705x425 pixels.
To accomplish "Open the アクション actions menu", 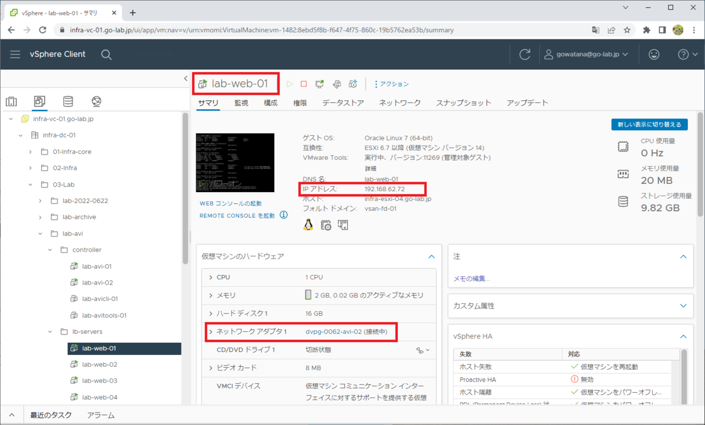I will (391, 84).
